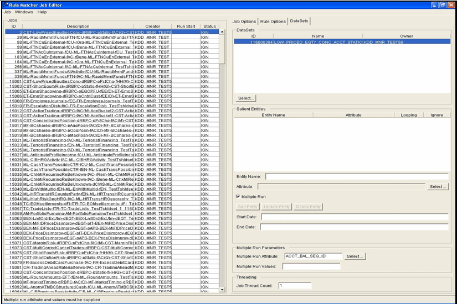
Task: Select job 15003 CST-ShortEquityRisk row
Action: point(112,86)
